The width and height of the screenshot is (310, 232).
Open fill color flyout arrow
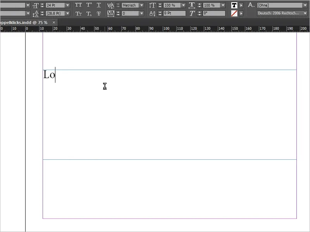click(241, 5)
